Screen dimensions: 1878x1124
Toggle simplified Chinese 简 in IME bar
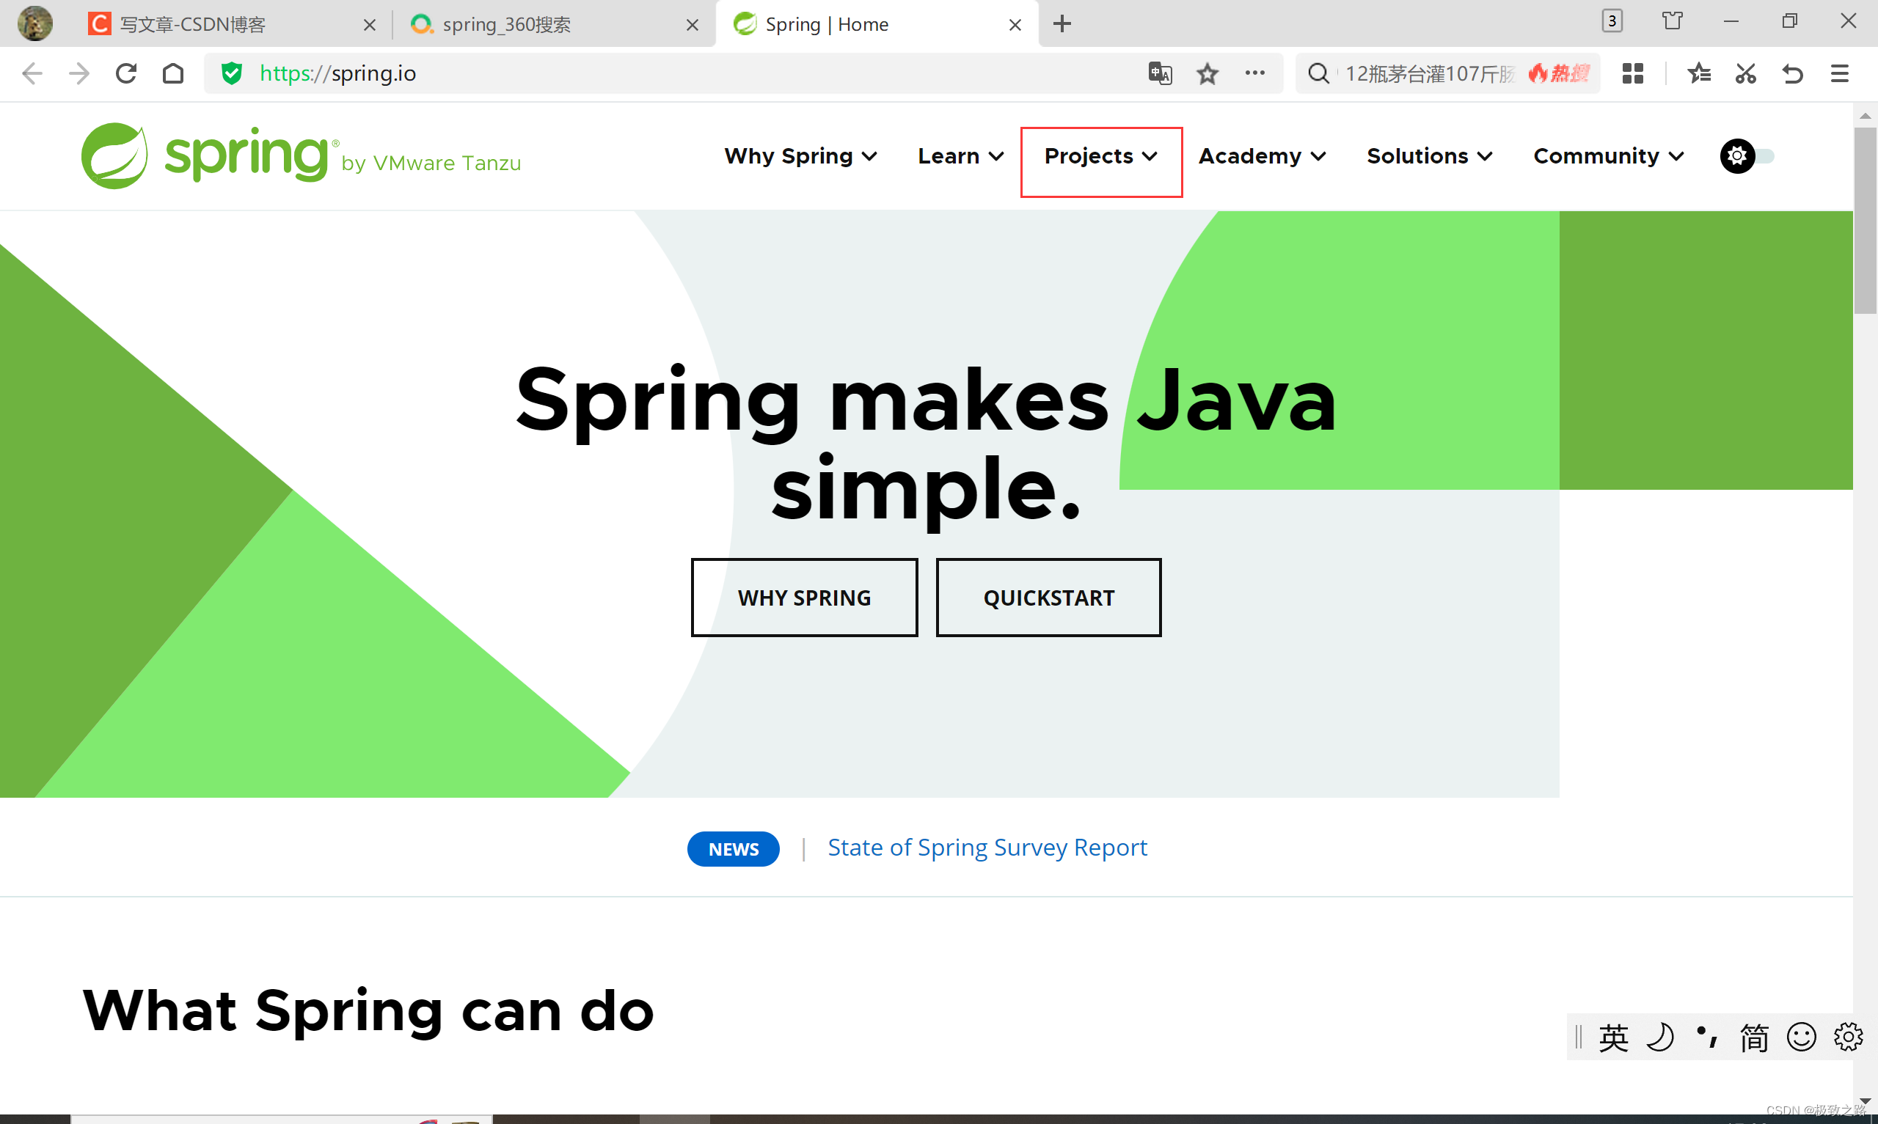pos(1754,1037)
